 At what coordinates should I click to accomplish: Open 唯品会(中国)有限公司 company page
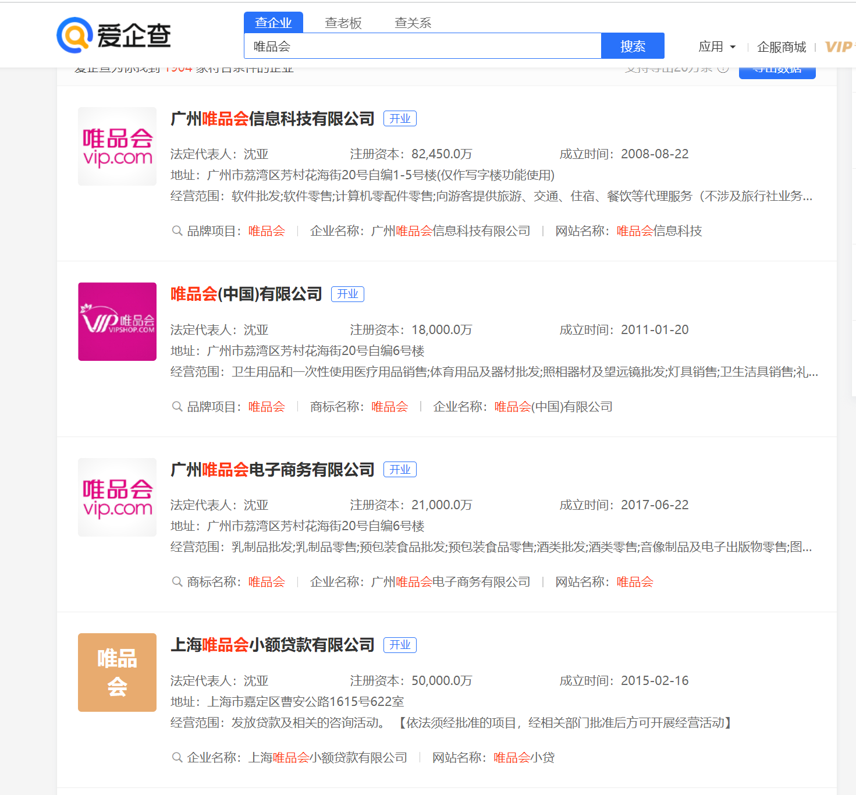tap(246, 294)
